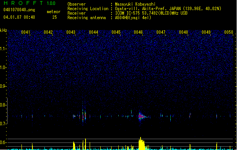Click the kHz axis unit label
The height and width of the screenshot is (150, 237).
pyautogui.click(x=3, y=30)
